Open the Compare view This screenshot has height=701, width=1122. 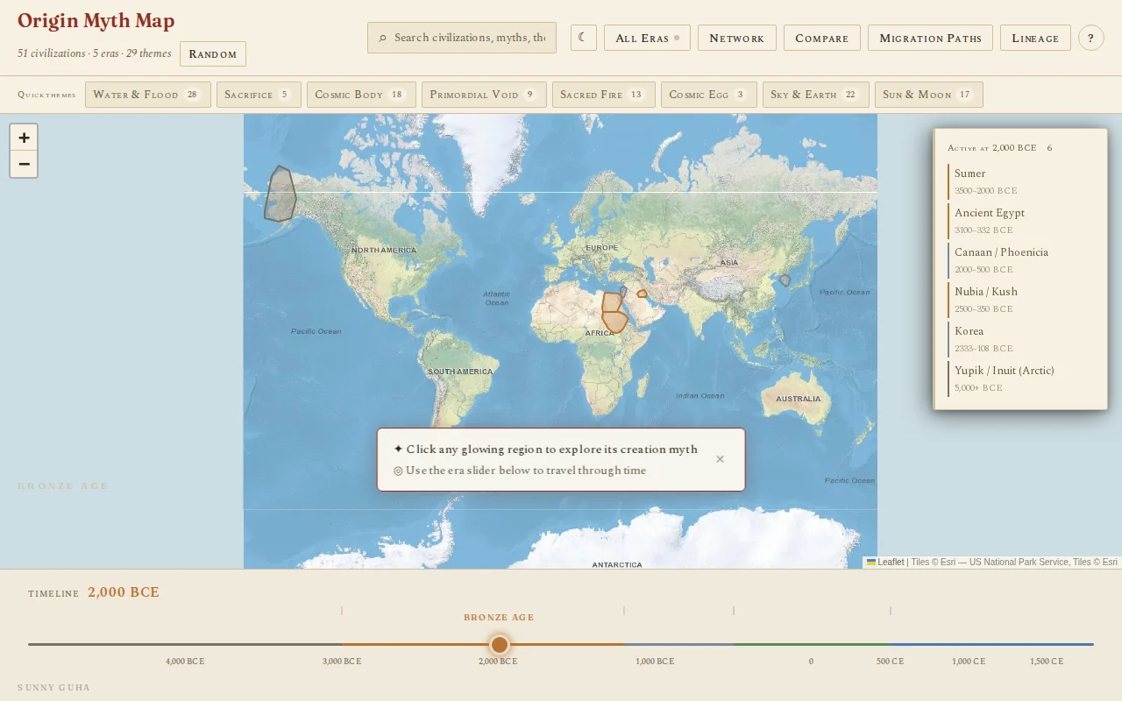coord(822,38)
